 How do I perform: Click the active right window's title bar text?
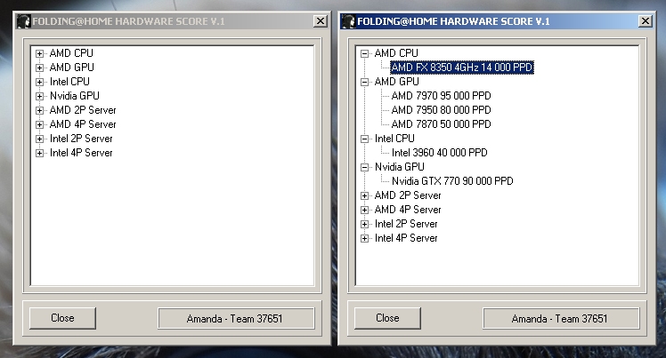pyautogui.click(x=453, y=21)
